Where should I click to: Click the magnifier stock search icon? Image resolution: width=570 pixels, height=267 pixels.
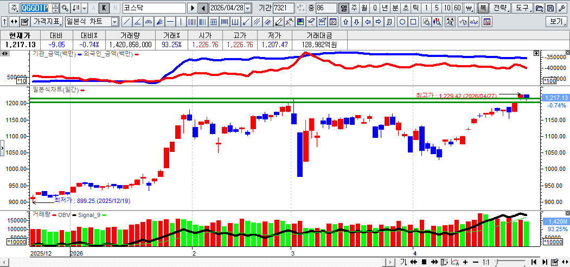[x=65, y=8]
